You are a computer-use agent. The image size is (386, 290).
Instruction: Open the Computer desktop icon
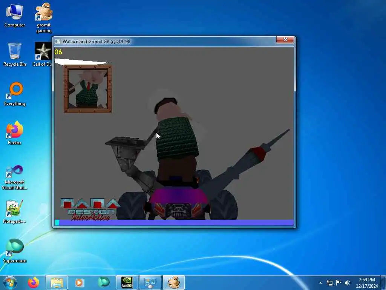[x=15, y=15]
